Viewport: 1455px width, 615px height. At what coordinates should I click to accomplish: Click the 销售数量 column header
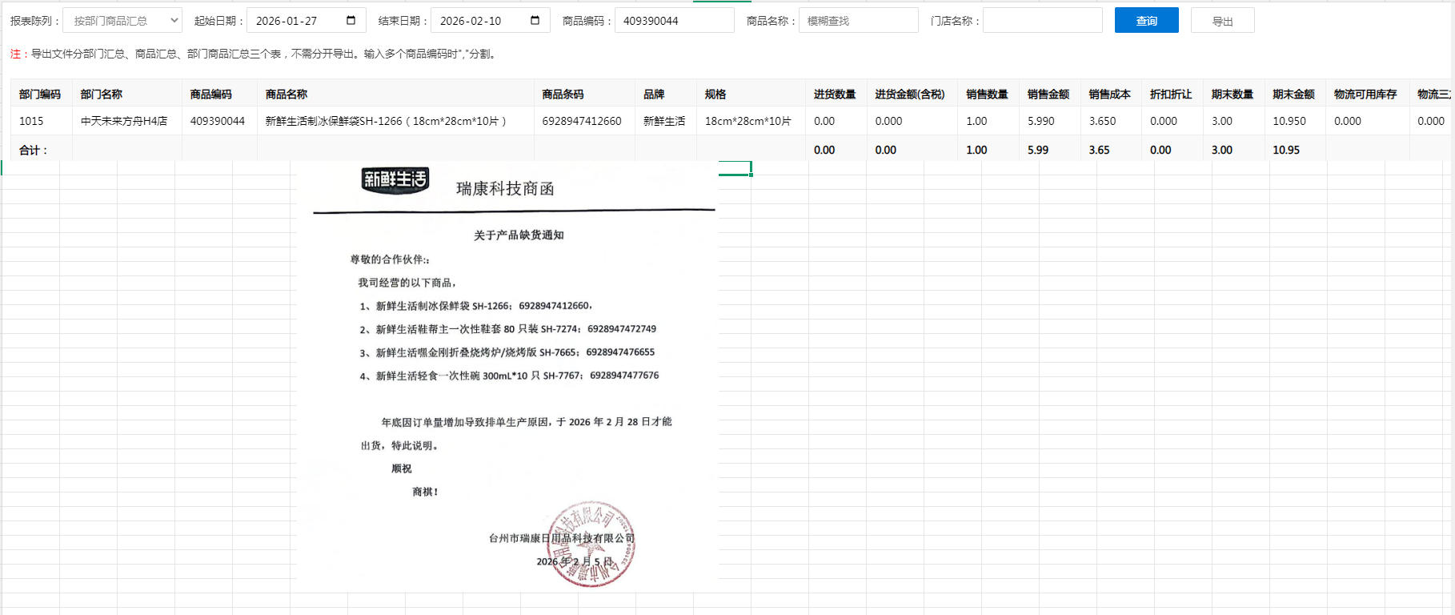click(987, 94)
